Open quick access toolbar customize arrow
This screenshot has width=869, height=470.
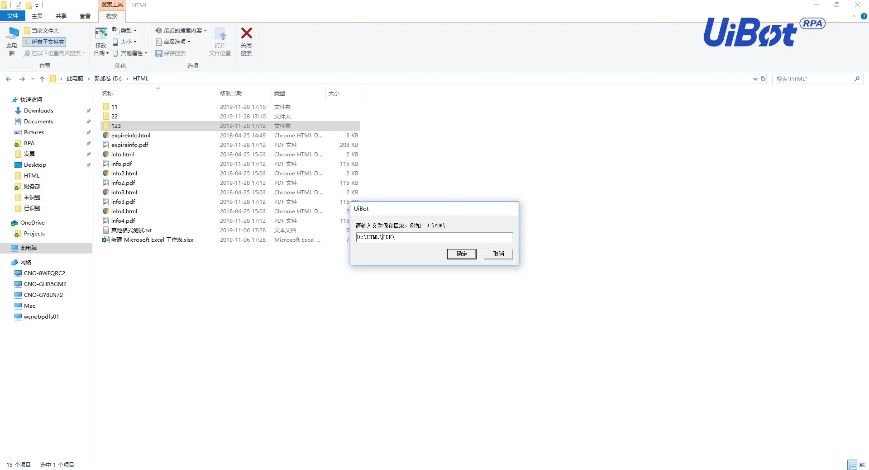pyautogui.click(x=37, y=5)
